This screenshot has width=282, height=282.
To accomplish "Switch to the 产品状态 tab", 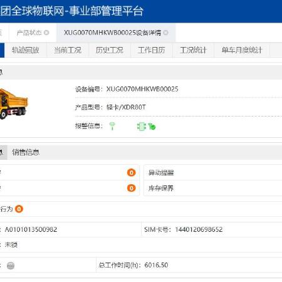I will pyautogui.click(x=29, y=33).
